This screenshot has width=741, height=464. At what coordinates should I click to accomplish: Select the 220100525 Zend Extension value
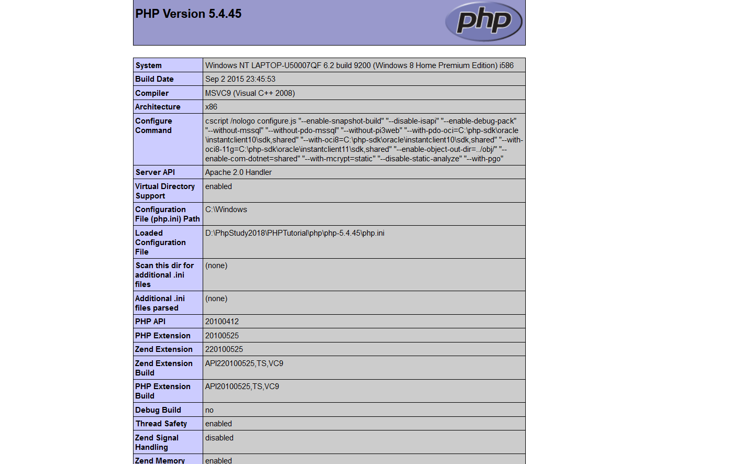pos(224,349)
